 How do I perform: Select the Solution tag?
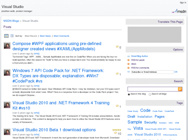[163, 123]
